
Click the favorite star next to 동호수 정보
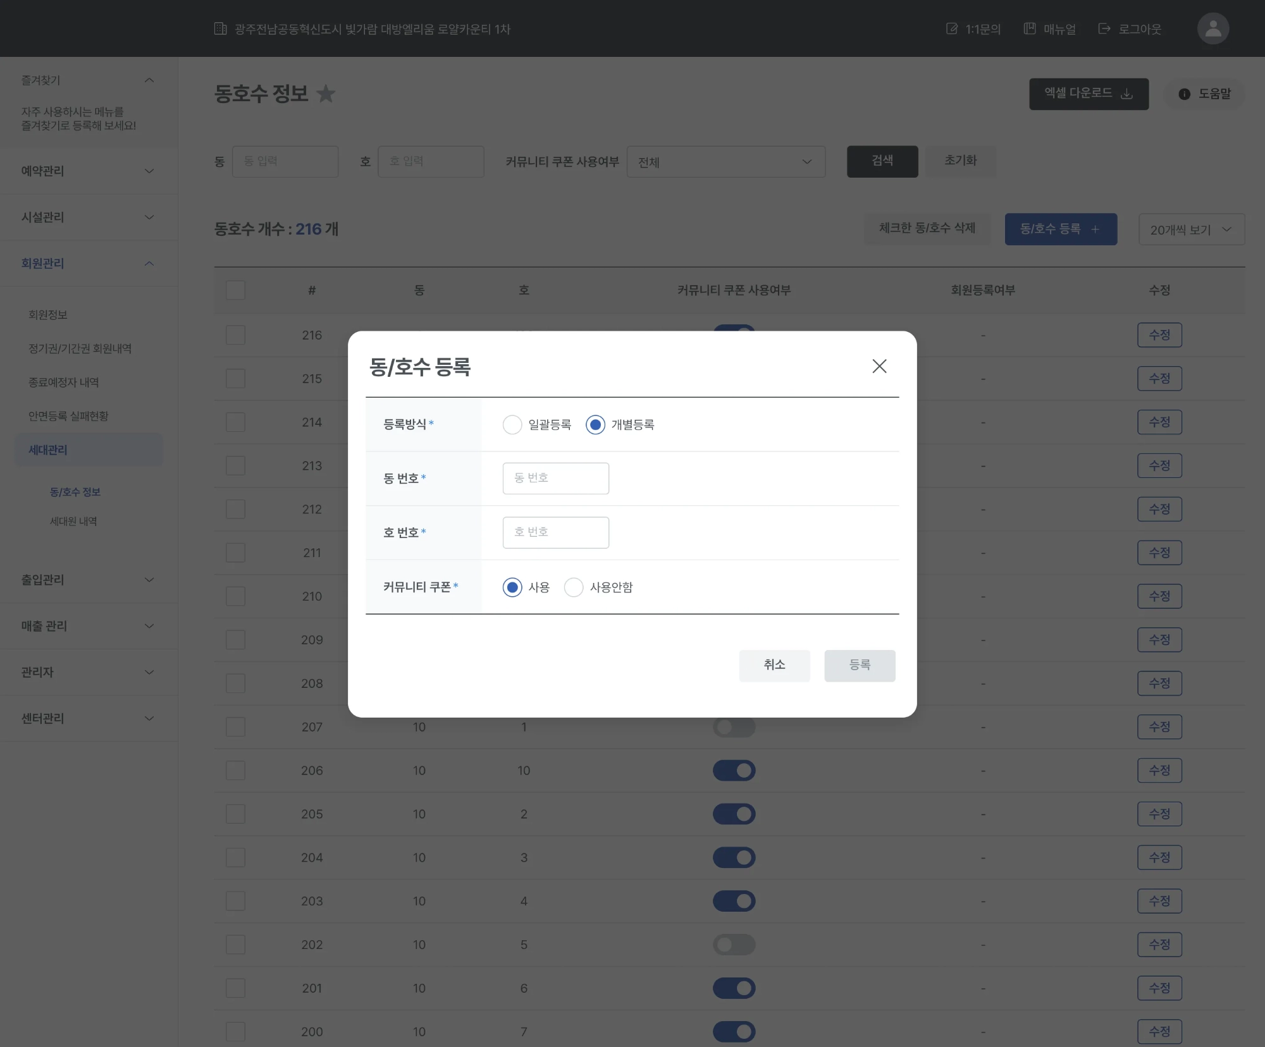pos(326,94)
